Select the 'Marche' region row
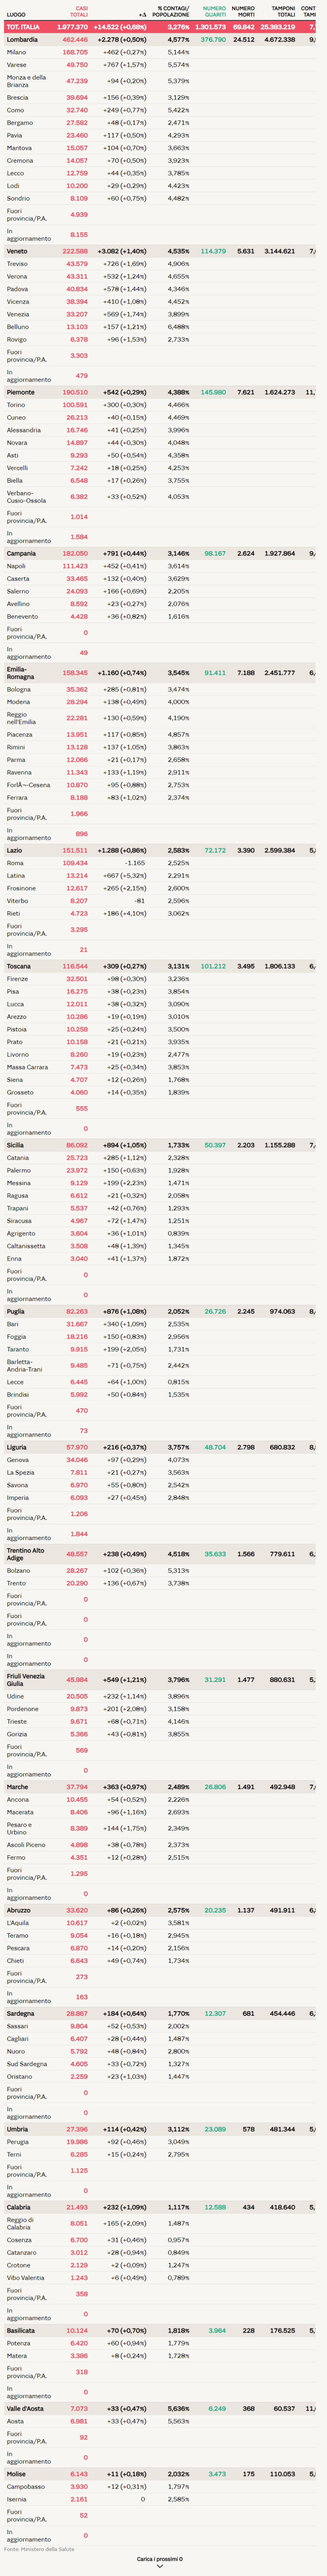 click(160, 1787)
